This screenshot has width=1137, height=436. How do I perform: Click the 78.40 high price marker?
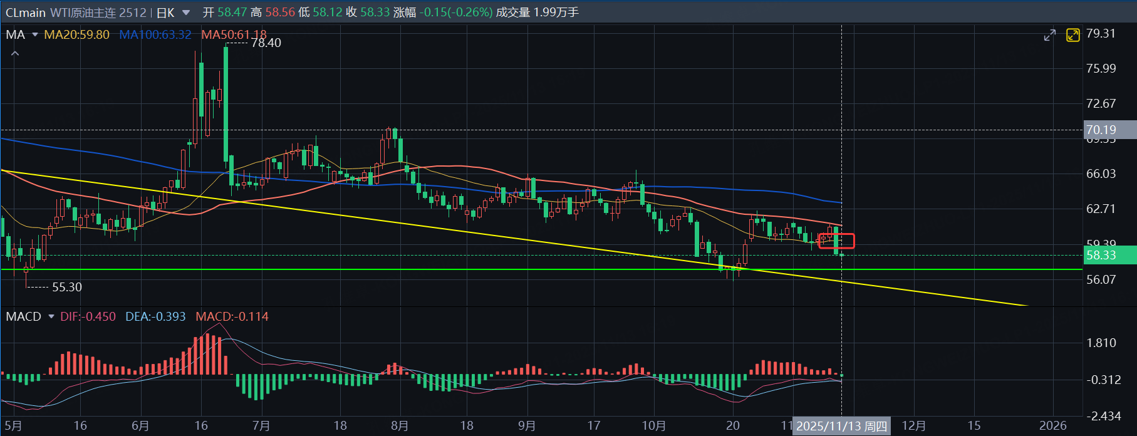pos(266,43)
